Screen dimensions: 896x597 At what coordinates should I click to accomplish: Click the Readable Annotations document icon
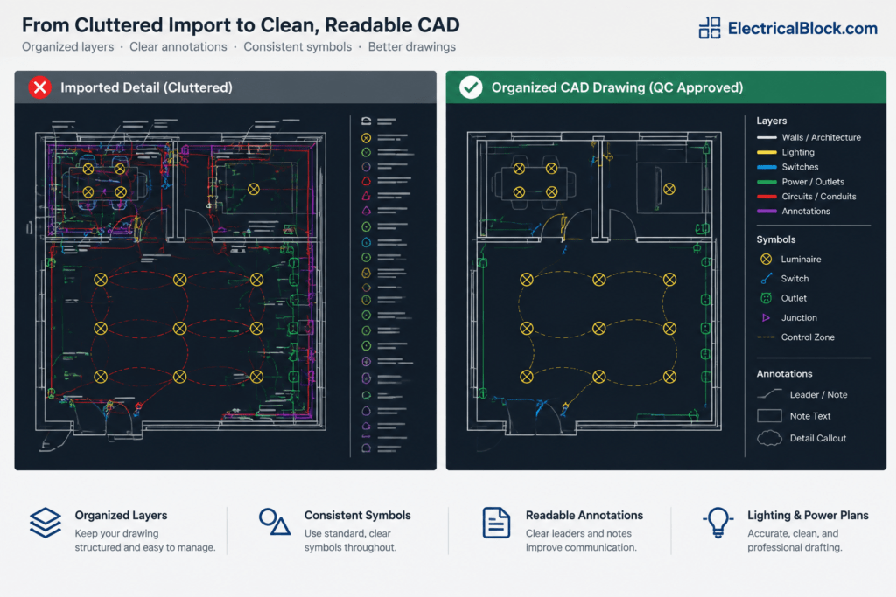(496, 522)
